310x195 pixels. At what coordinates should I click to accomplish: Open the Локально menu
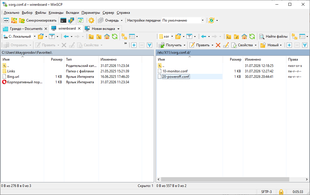tap(12, 13)
